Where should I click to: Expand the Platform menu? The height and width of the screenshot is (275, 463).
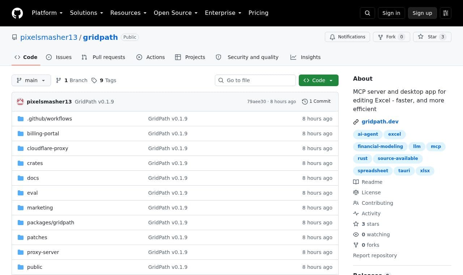47,13
